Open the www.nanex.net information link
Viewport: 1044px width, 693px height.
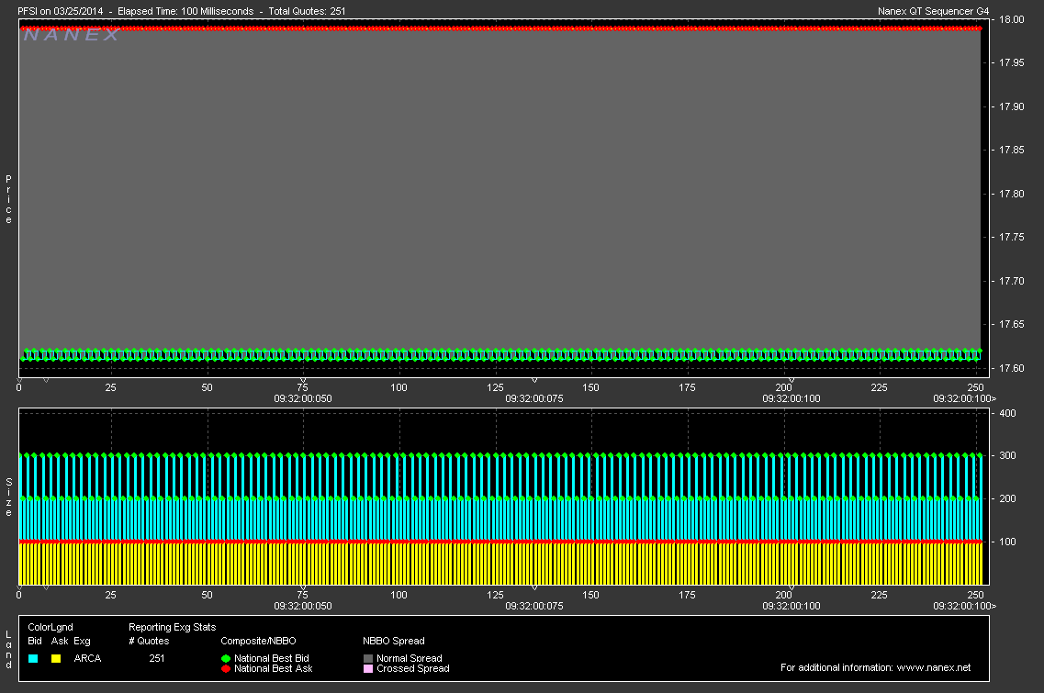tap(934, 667)
